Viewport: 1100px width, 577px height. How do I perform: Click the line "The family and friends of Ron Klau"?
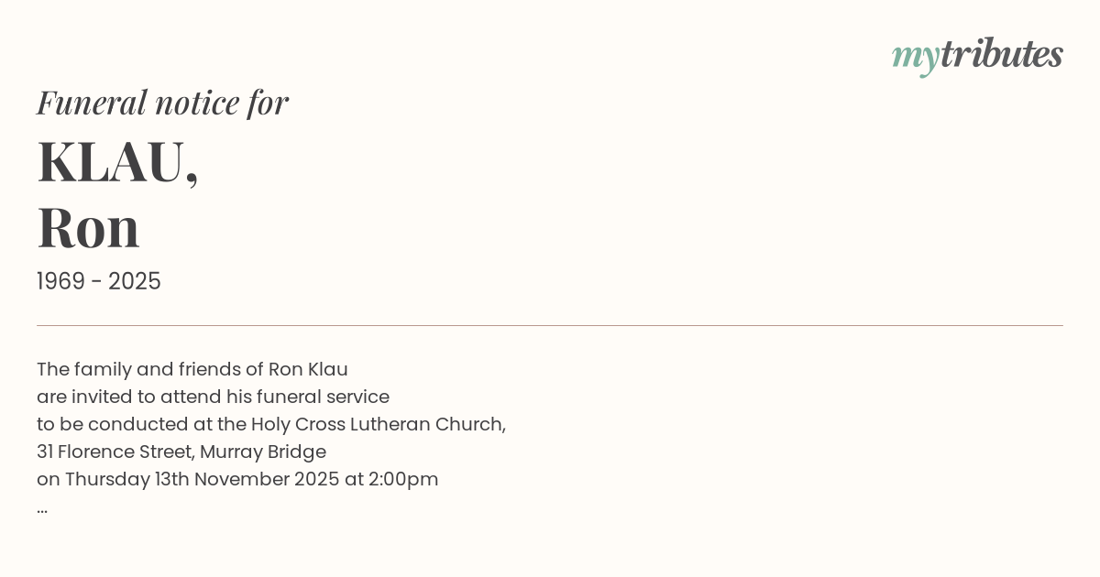192,370
